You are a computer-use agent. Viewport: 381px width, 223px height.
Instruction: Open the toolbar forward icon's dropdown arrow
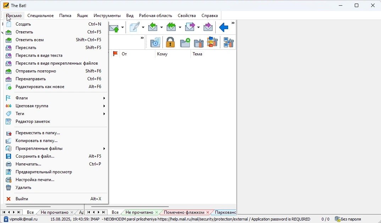198,27
